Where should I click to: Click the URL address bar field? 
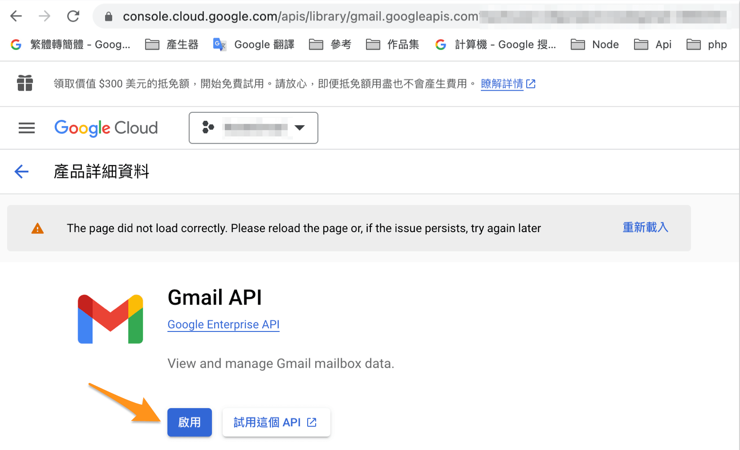[296, 17]
